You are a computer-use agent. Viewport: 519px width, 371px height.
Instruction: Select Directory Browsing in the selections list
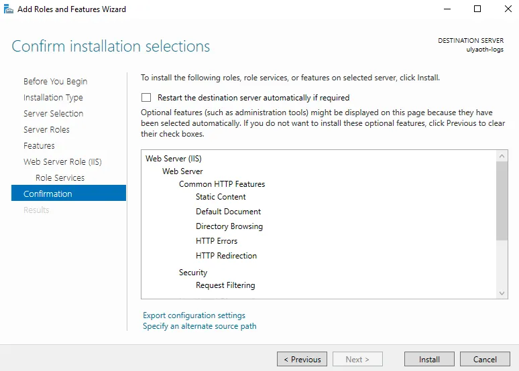[x=229, y=226]
